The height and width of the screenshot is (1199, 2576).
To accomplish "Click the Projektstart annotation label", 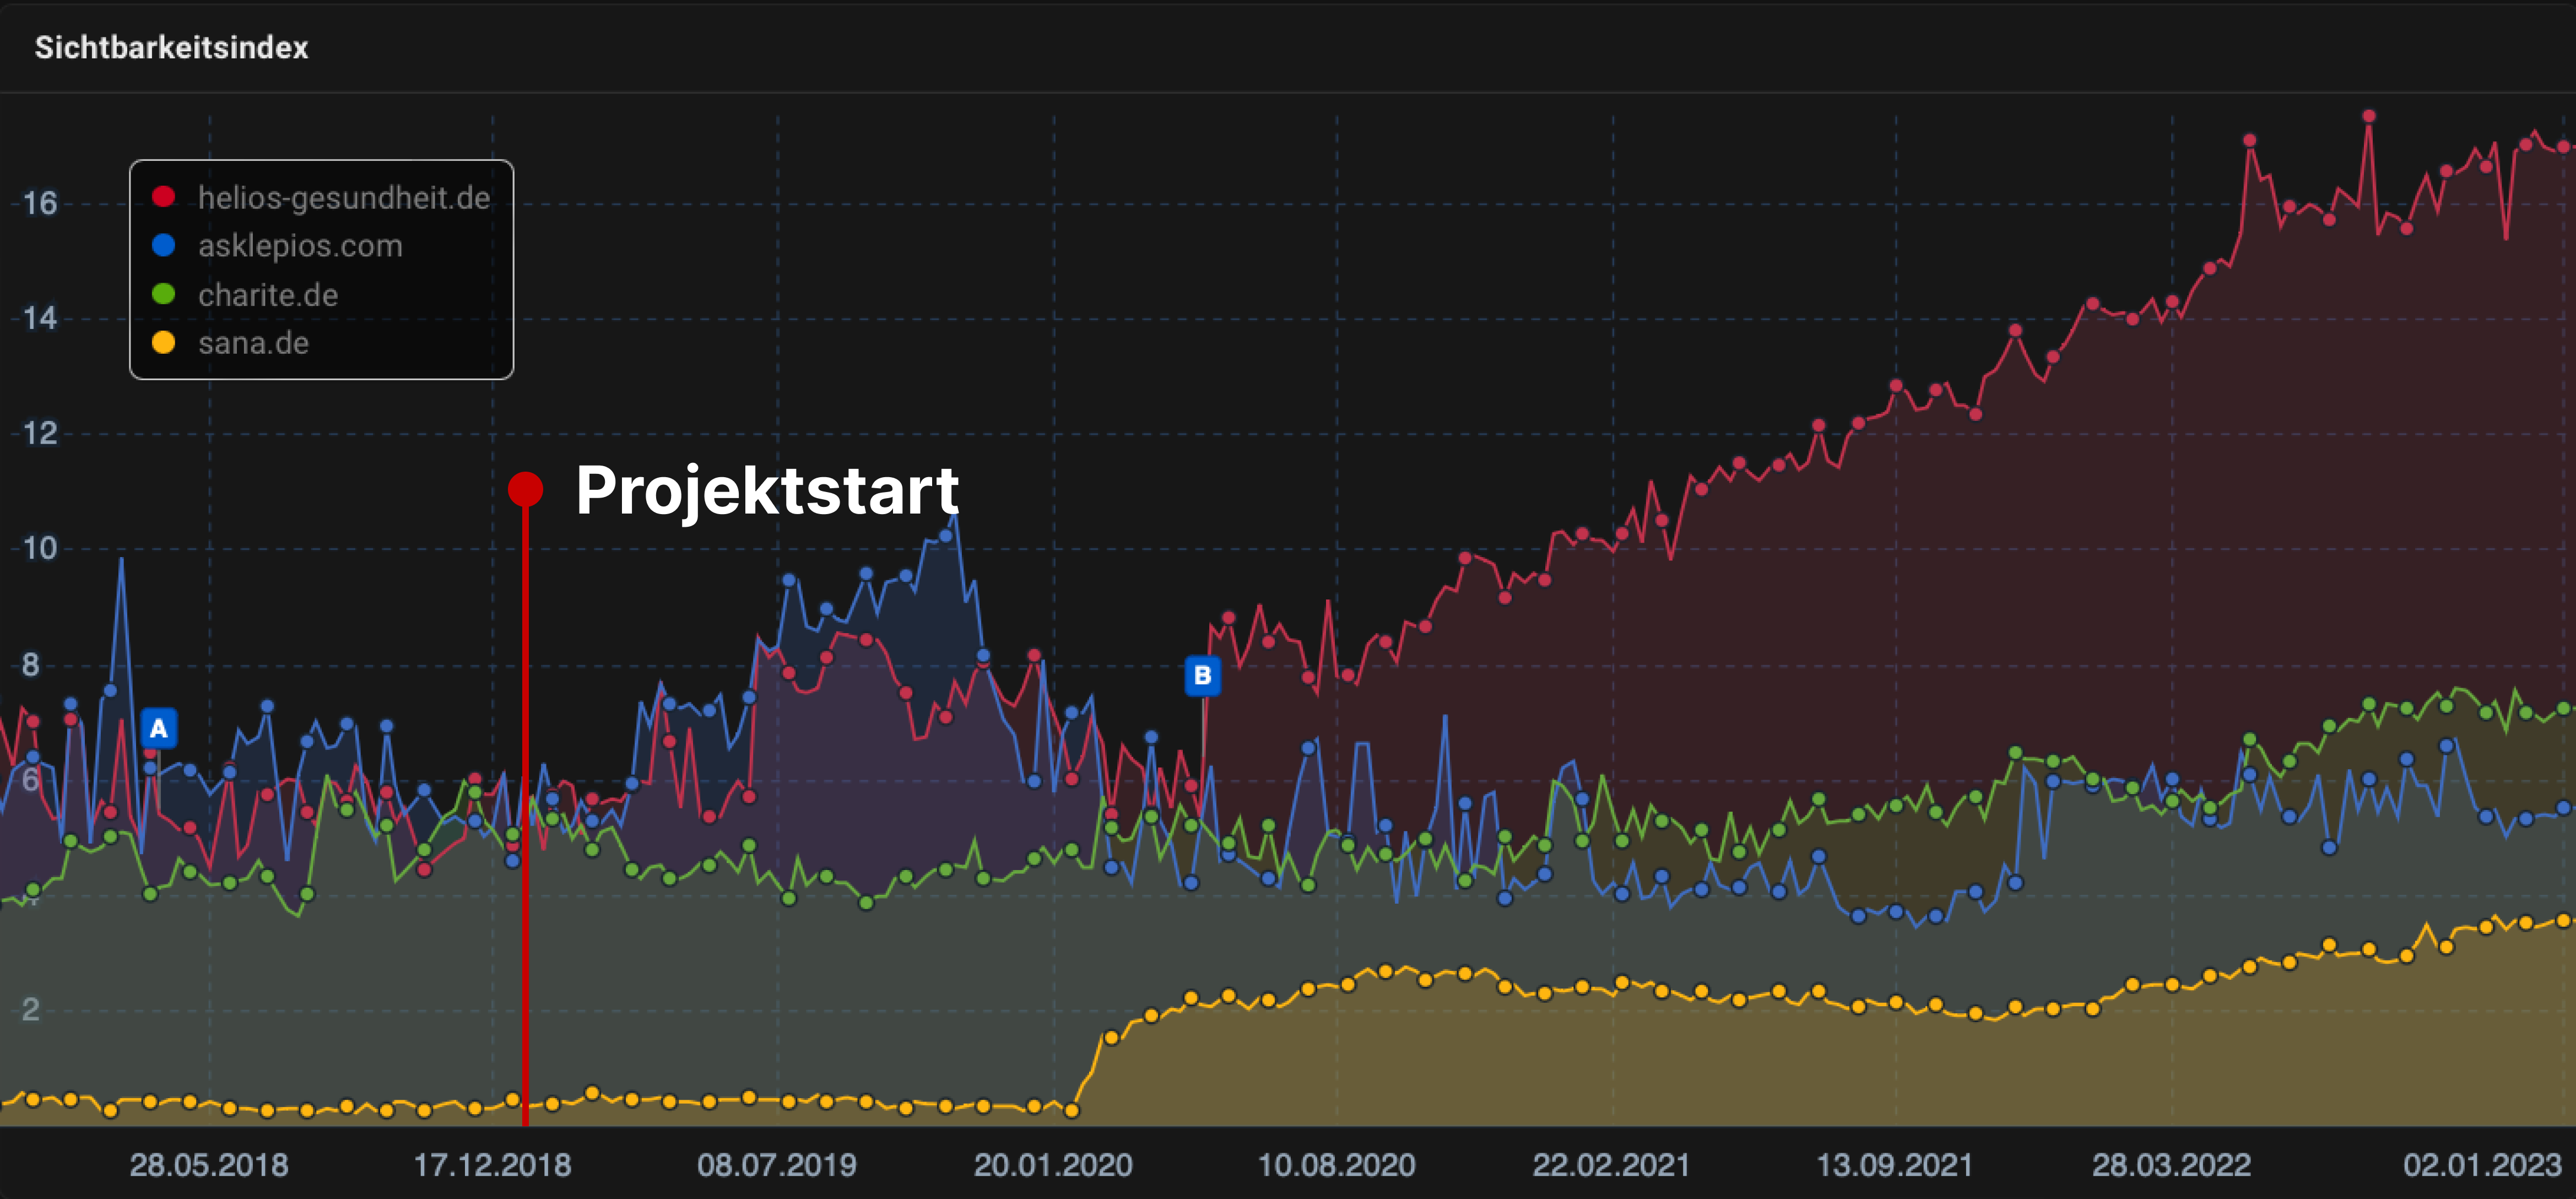I will 767,491.
